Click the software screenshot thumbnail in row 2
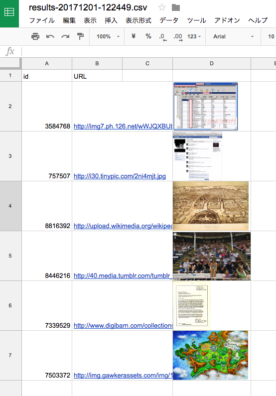This screenshot has height=396, width=276. [206, 106]
